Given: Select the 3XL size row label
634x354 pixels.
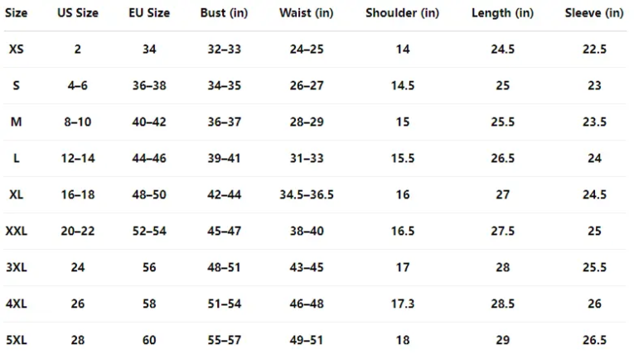Looking at the screenshot, I should tap(17, 267).
